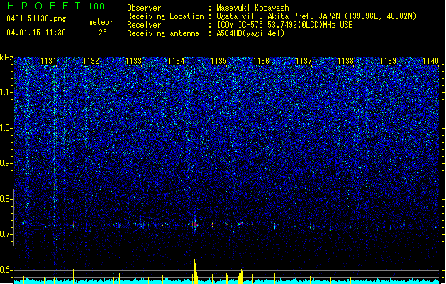Click the 0.6 frequency axis label
This screenshot has width=446, height=284.
pos(6,270)
